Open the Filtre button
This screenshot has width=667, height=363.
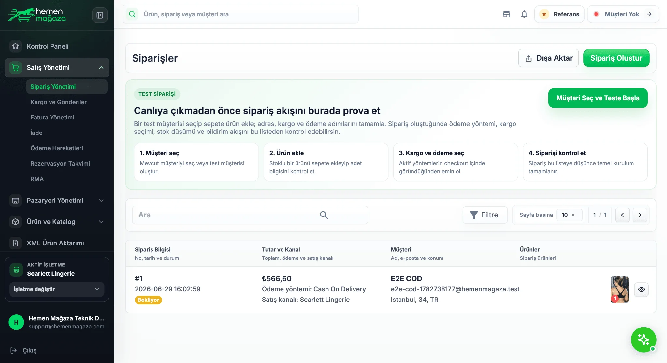click(x=485, y=215)
